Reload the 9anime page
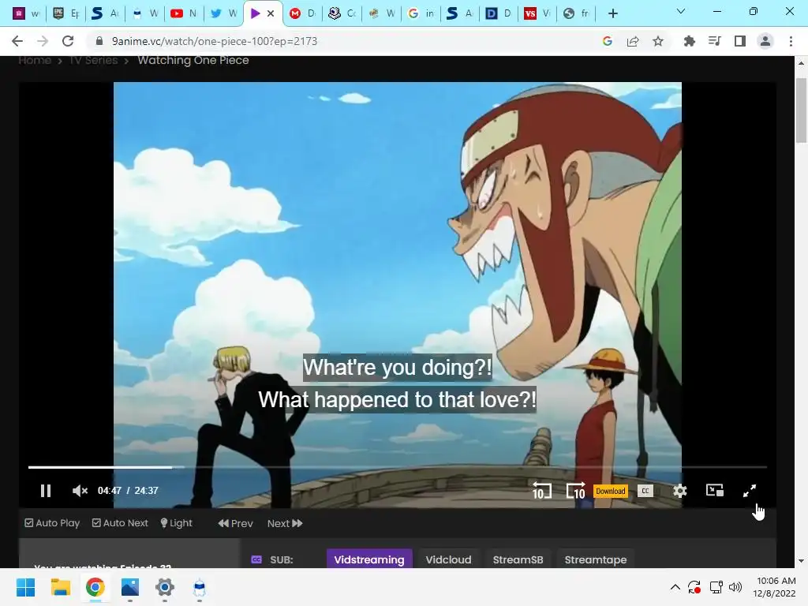This screenshot has height=606, width=808. [x=68, y=41]
